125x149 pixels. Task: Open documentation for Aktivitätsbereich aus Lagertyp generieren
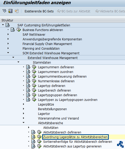click(x=33, y=146)
